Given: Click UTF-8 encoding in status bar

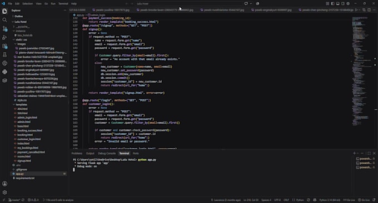Looking at the screenshot, I should point(277,200).
